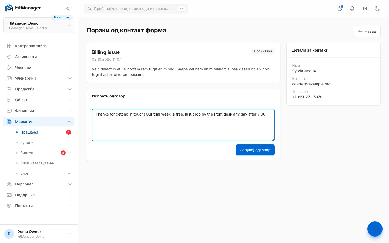Click the search magnifier icon
This screenshot has width=389, height=243.
[x=90, y=9]
